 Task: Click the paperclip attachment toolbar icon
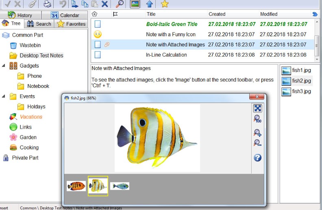[x=33, y=4]
